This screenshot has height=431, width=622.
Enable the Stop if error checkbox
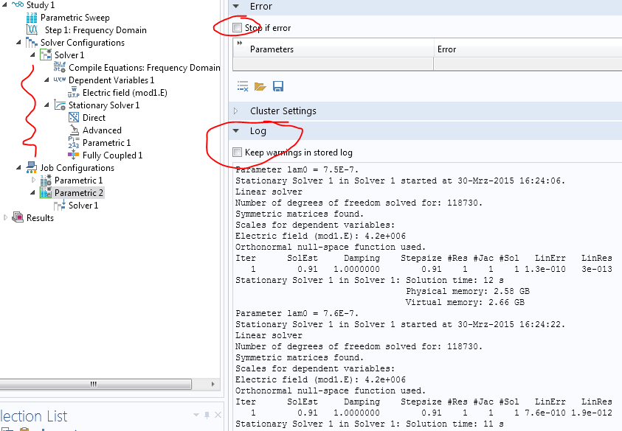coord(237,28)
